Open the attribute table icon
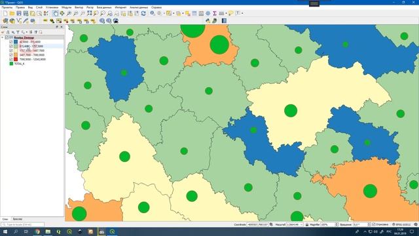The image size is (419, 236). pyautogui.click(x=194, y=13)
